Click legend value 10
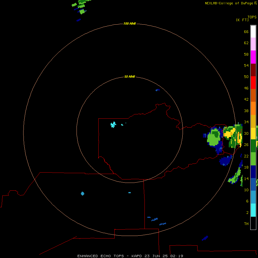Screen dimensions: 258x258 tap(246, 190)
